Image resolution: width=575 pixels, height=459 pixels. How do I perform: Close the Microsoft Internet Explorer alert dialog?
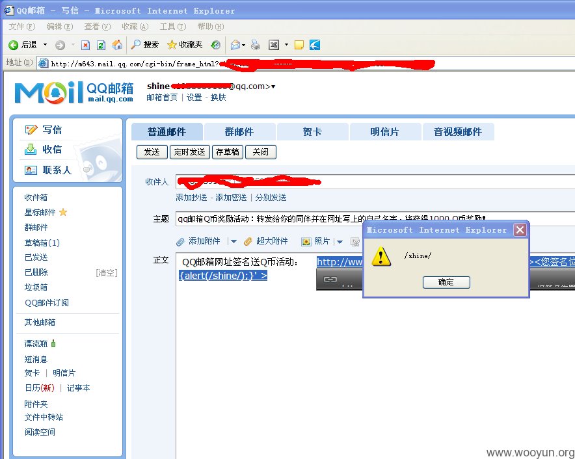click(520, 230)
